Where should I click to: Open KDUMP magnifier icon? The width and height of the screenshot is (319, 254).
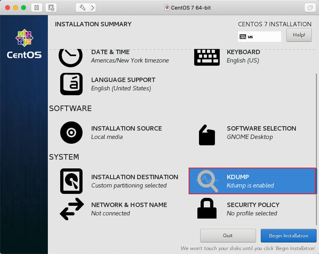point(207,181)
